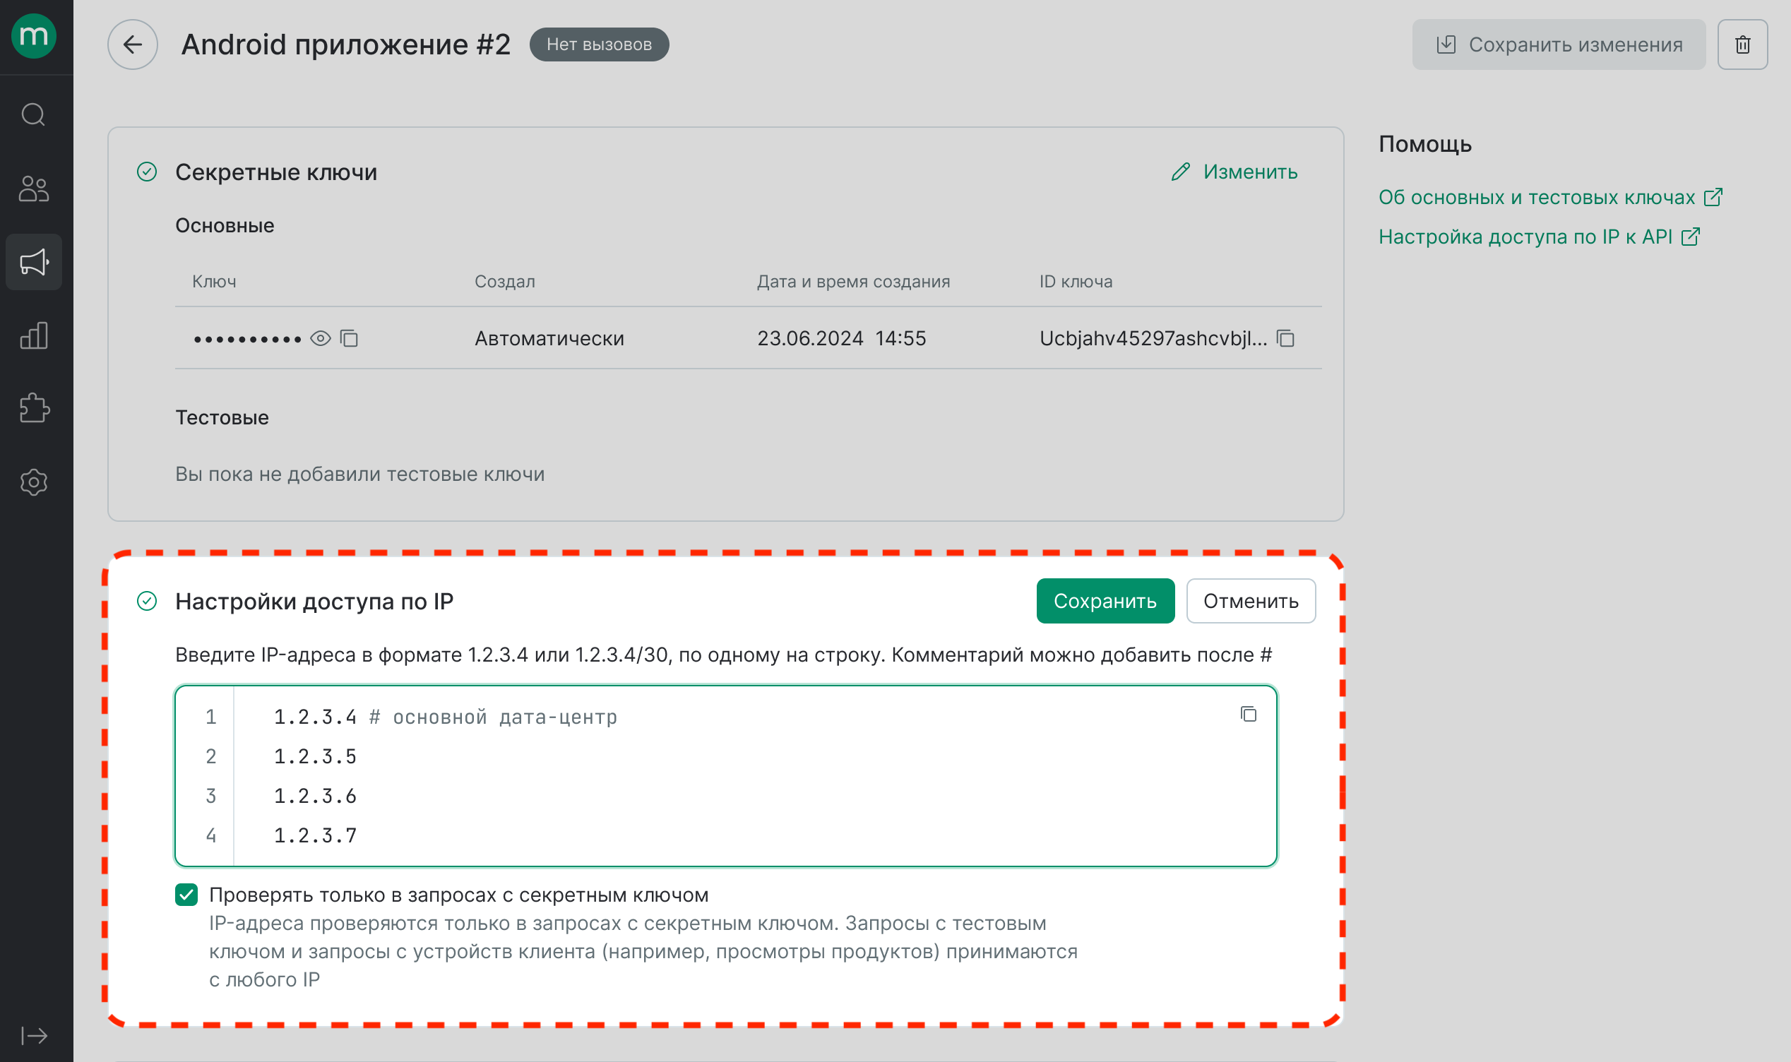Copy the masked secret key
Image resolution: width=1791 pixels, height=1062 pixels.
(349, 338)
